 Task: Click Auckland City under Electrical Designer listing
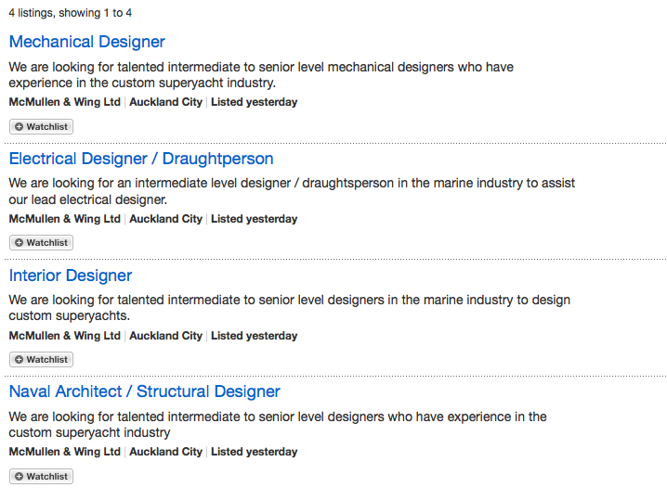[x=166, y=219]
